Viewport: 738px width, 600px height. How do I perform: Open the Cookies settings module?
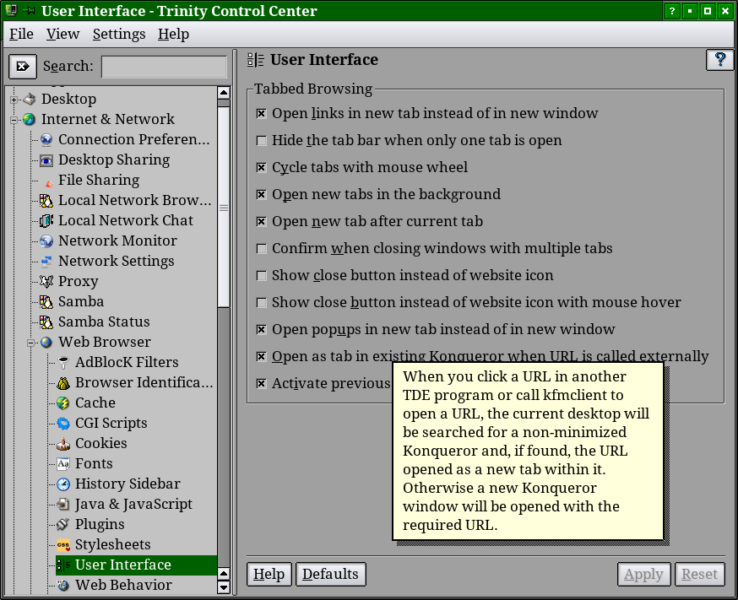[100, 443]
